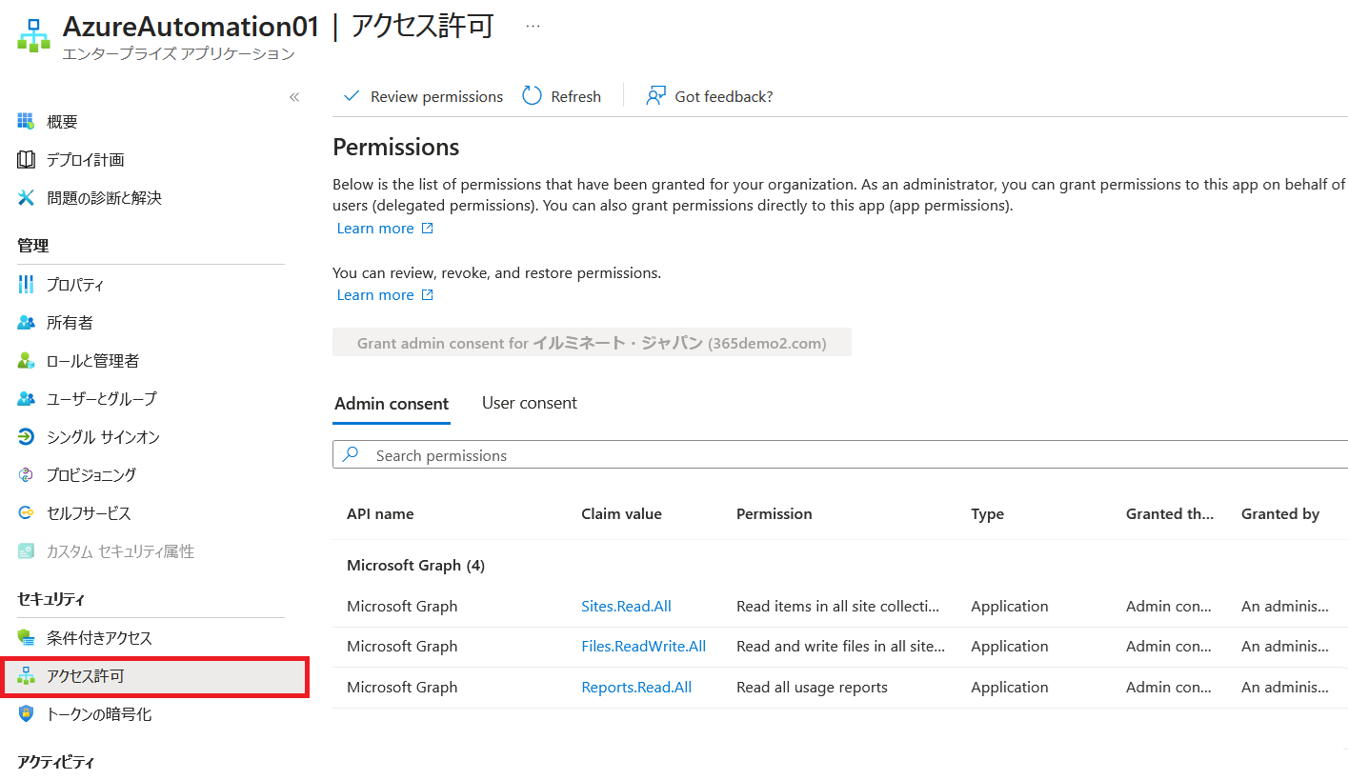Click the 条件付きアクセス icon
The width and height of the screenshot is (1348, 780).
pos(26,637)
